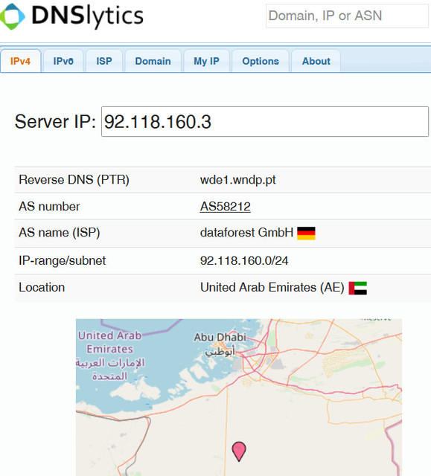Select the 92.118.160.0/24 subnet value
The image size is (431, 476).
pos(244,261)
